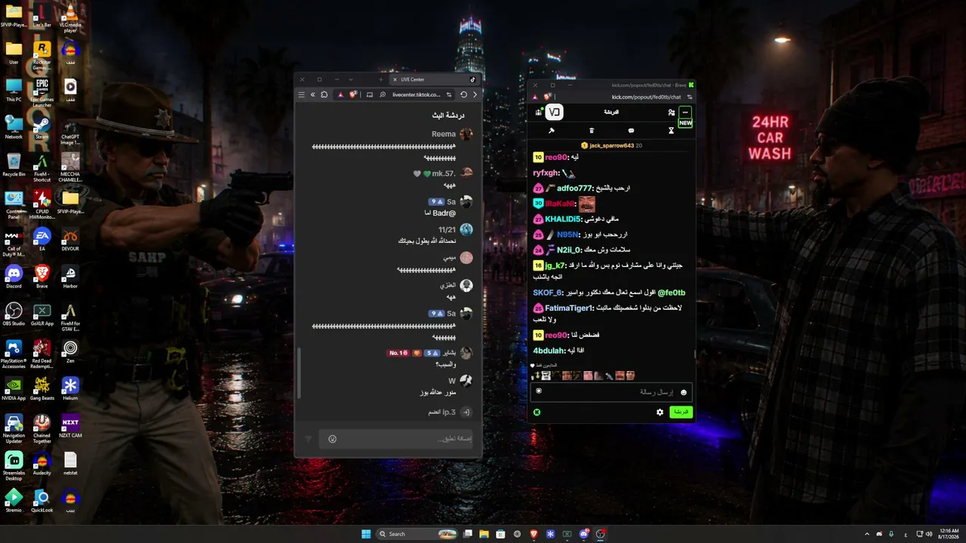Click the emote image in IRaKaNI's message

pos(587,204)
